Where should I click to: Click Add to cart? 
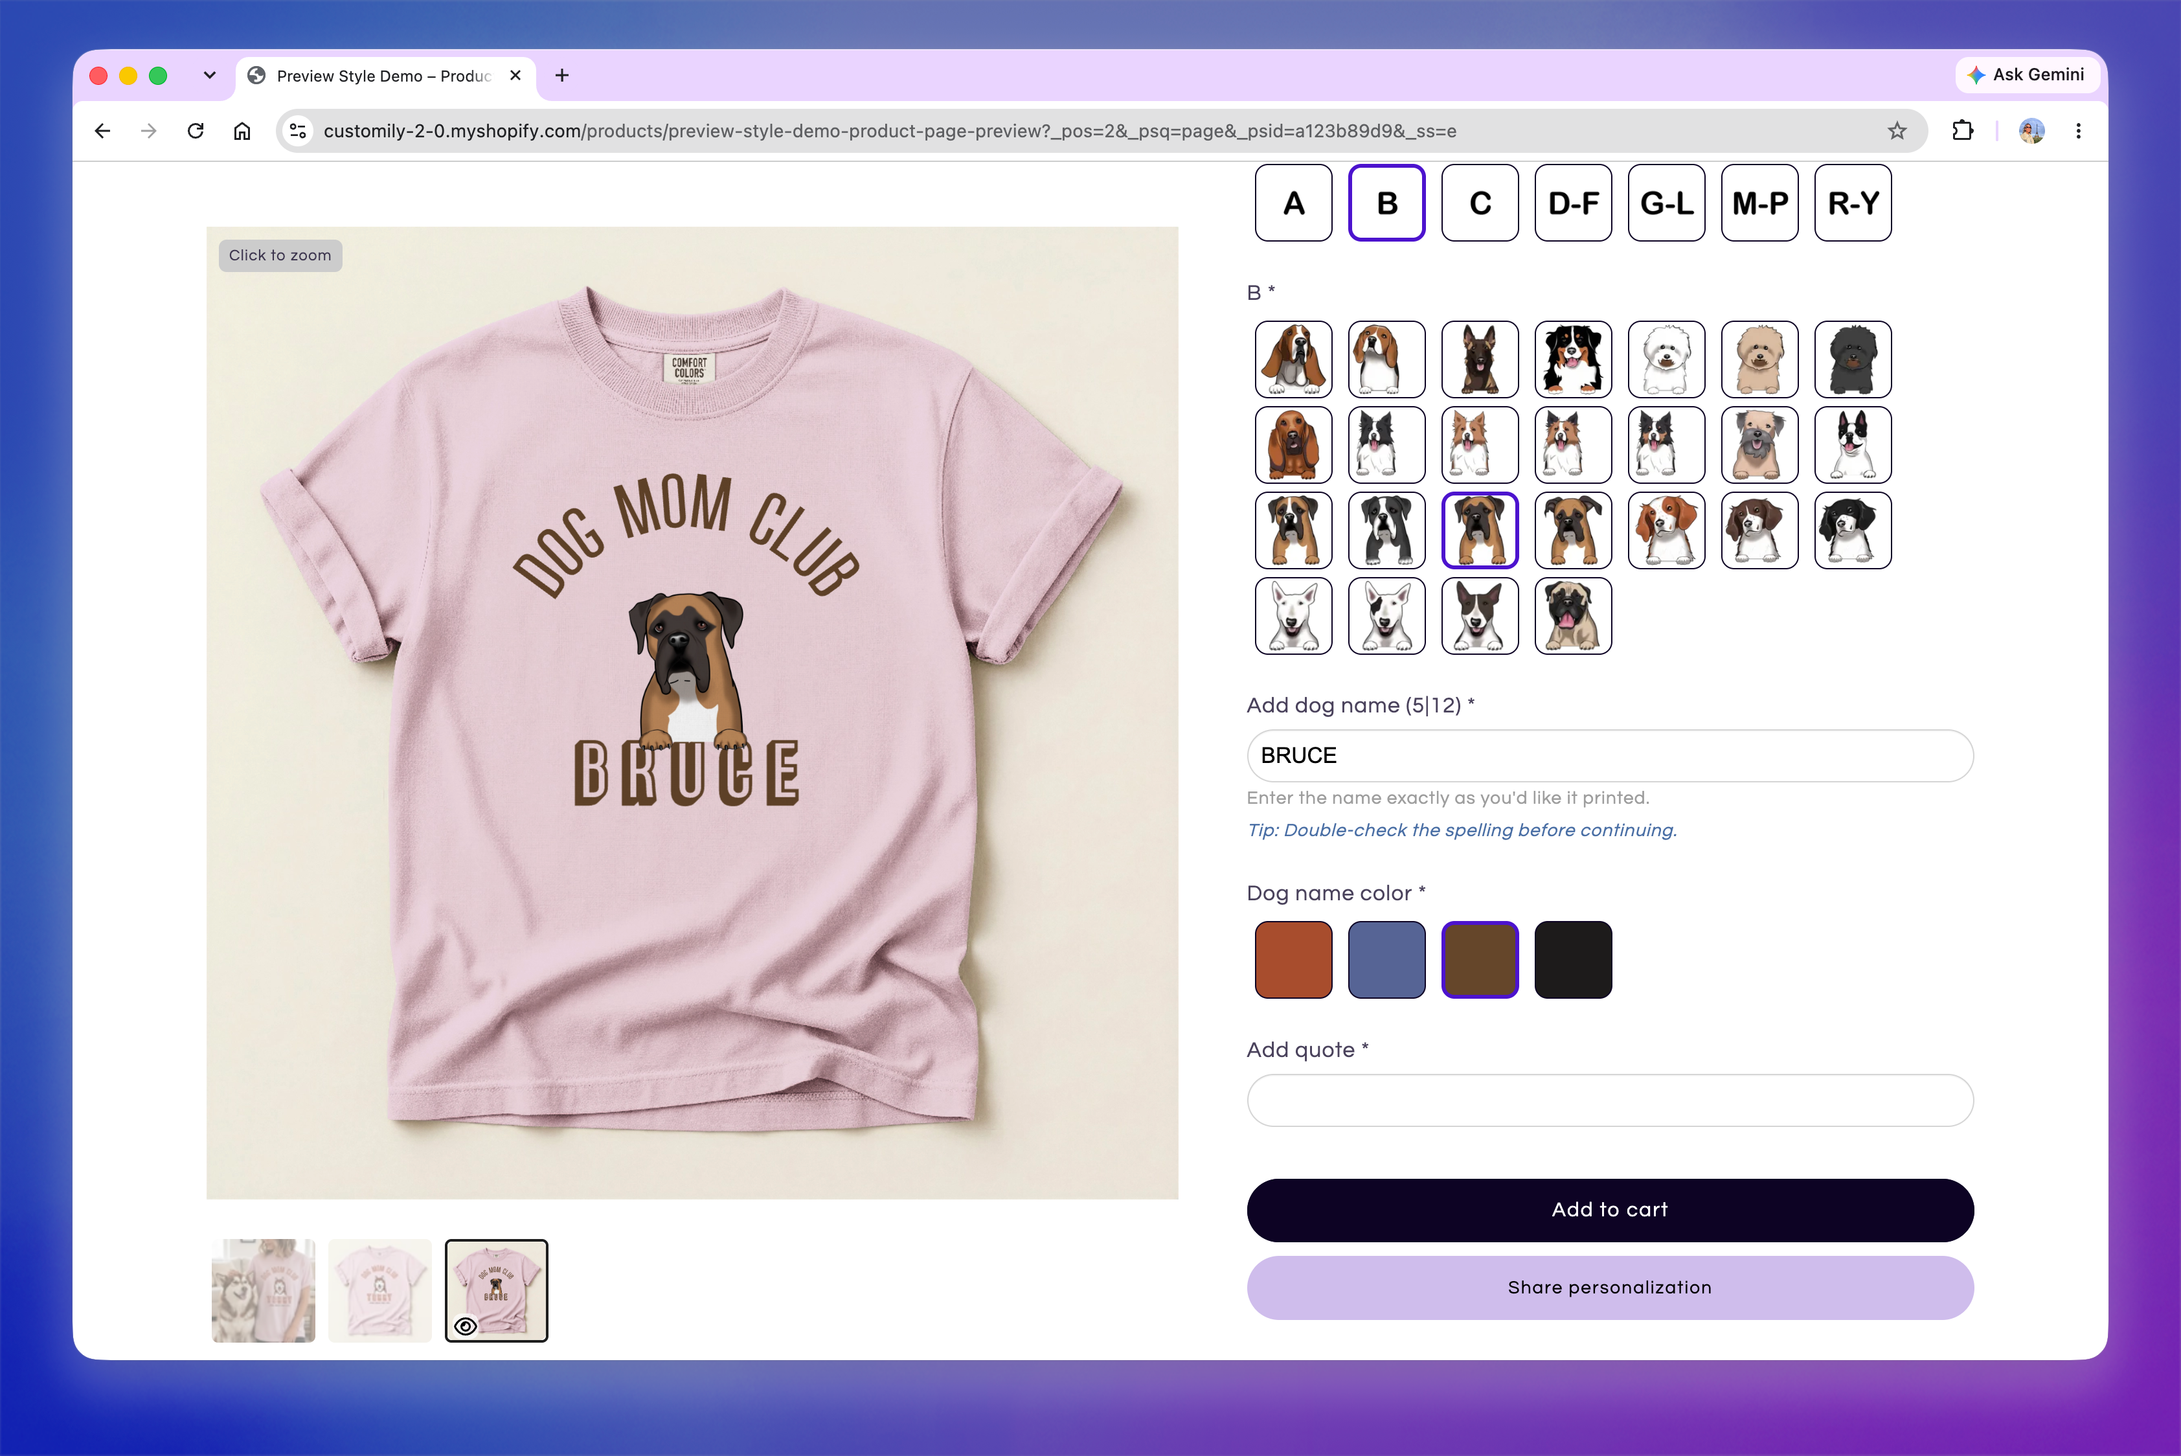[1610, 1210]
